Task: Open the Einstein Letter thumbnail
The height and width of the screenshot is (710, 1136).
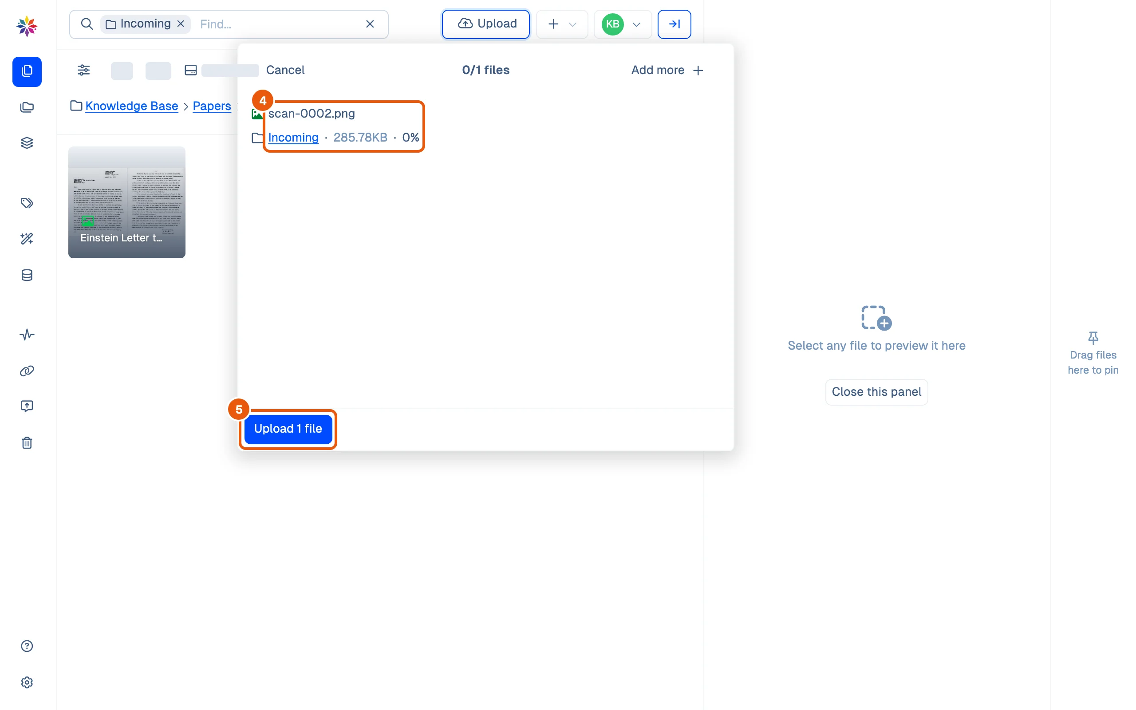Action: (x=127, y=202)
